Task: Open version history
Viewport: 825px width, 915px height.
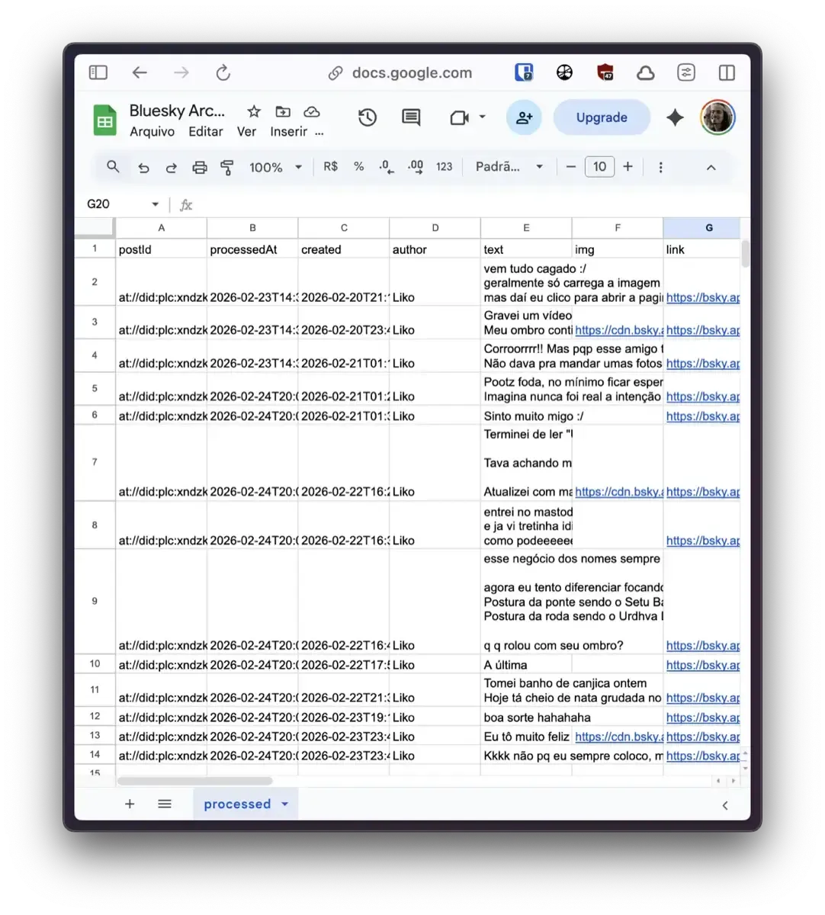Action: pyautogui.click(x=368, y=117)
